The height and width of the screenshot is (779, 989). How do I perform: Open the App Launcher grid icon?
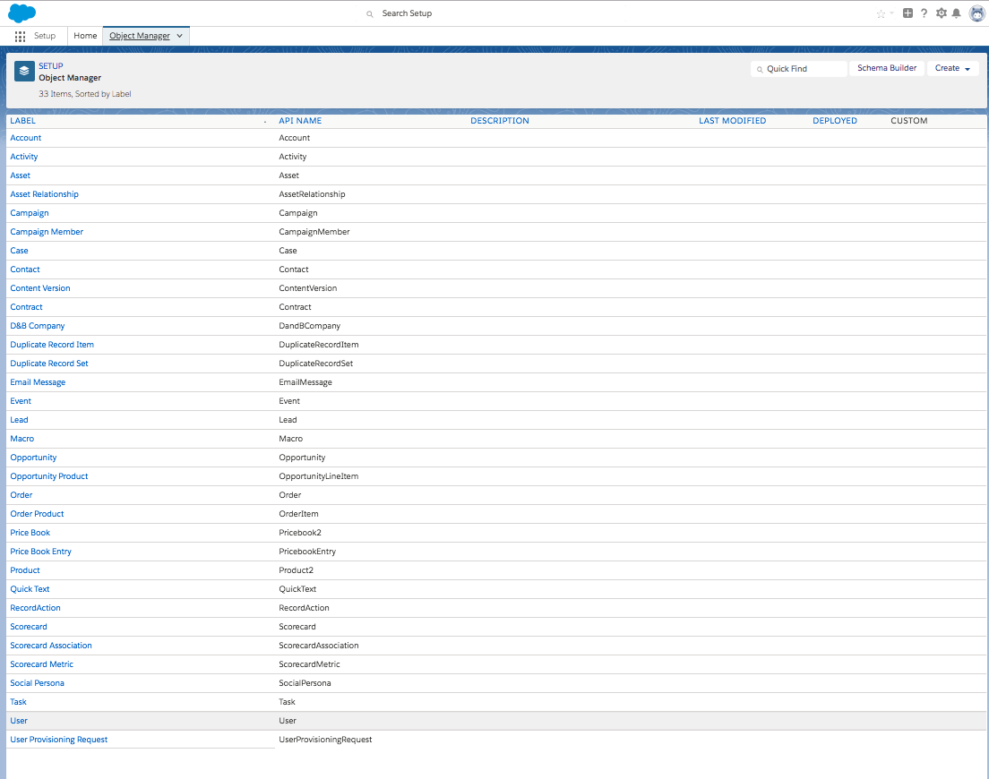click(x=21, y=37)
